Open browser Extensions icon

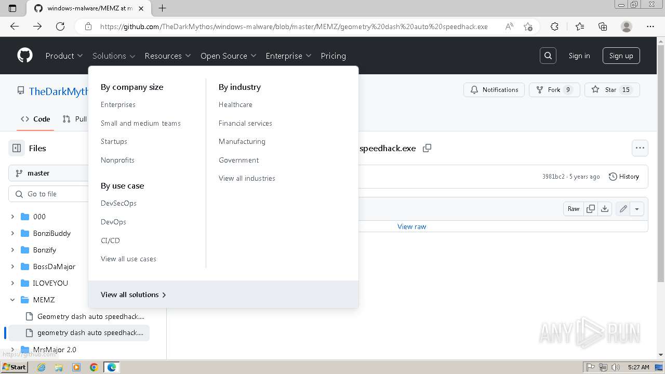pos(554,26)
